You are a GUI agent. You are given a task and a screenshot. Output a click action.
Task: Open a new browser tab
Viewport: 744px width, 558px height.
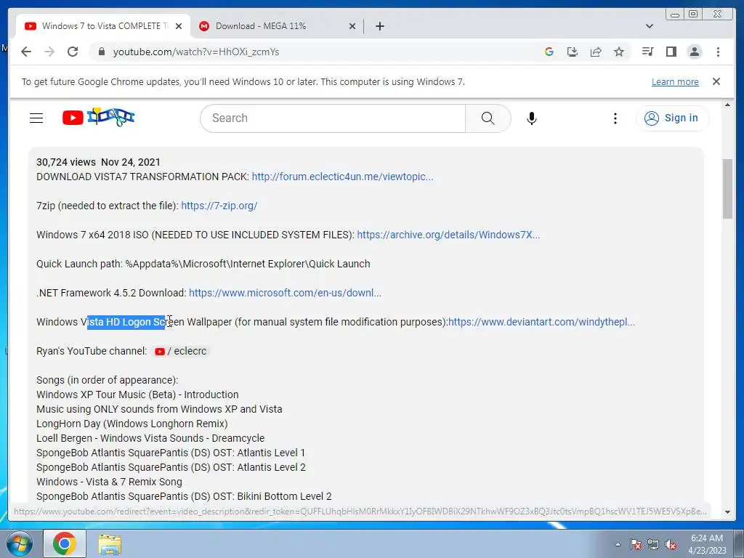click(x=379, y=26)
